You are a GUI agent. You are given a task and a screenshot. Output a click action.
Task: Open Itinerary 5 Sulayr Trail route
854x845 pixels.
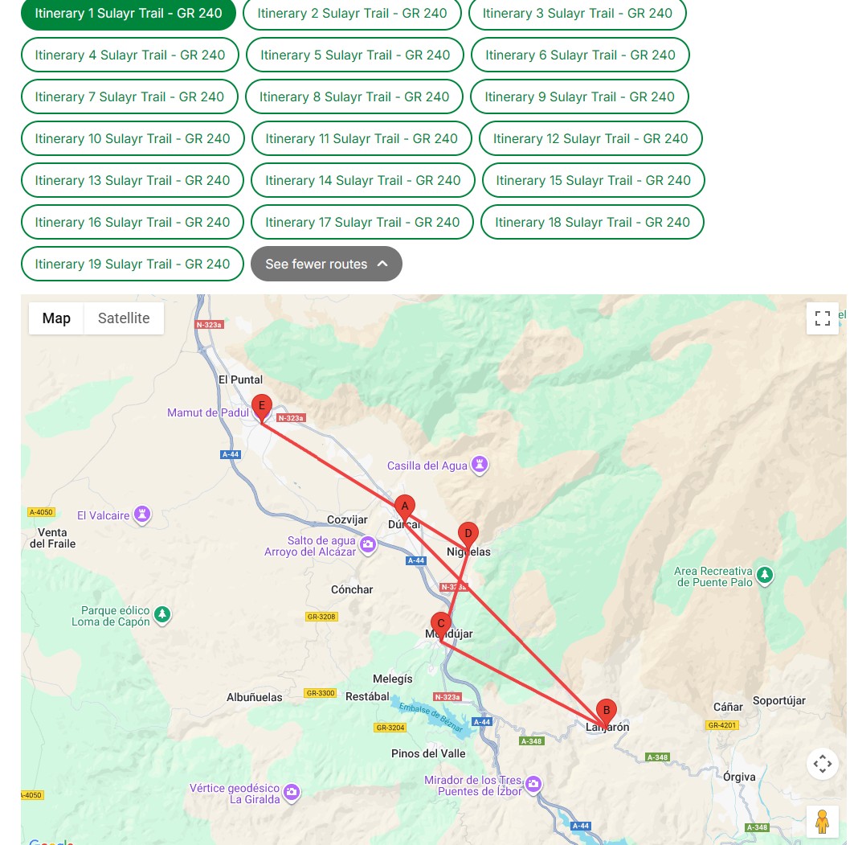click(x=355, y=55)
